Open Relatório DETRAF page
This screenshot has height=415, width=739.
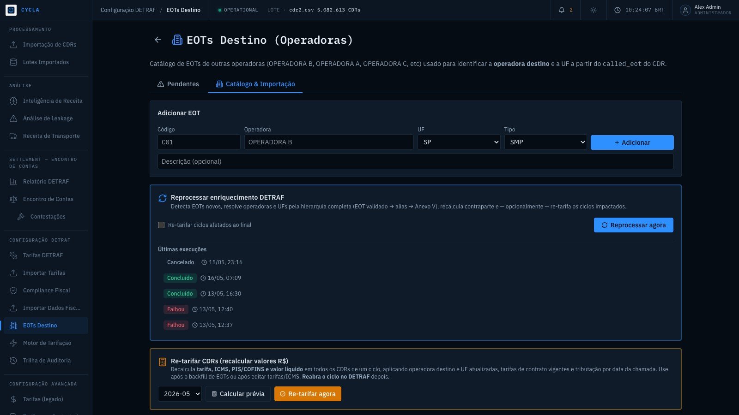point(46,182)
